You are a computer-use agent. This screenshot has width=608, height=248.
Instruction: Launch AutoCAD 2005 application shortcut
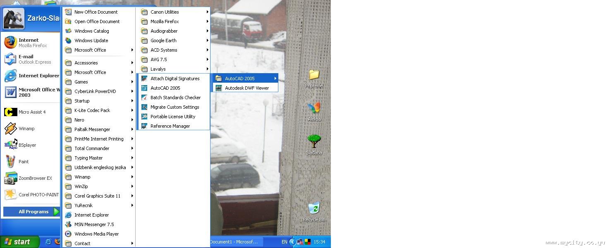click(175, 88)
